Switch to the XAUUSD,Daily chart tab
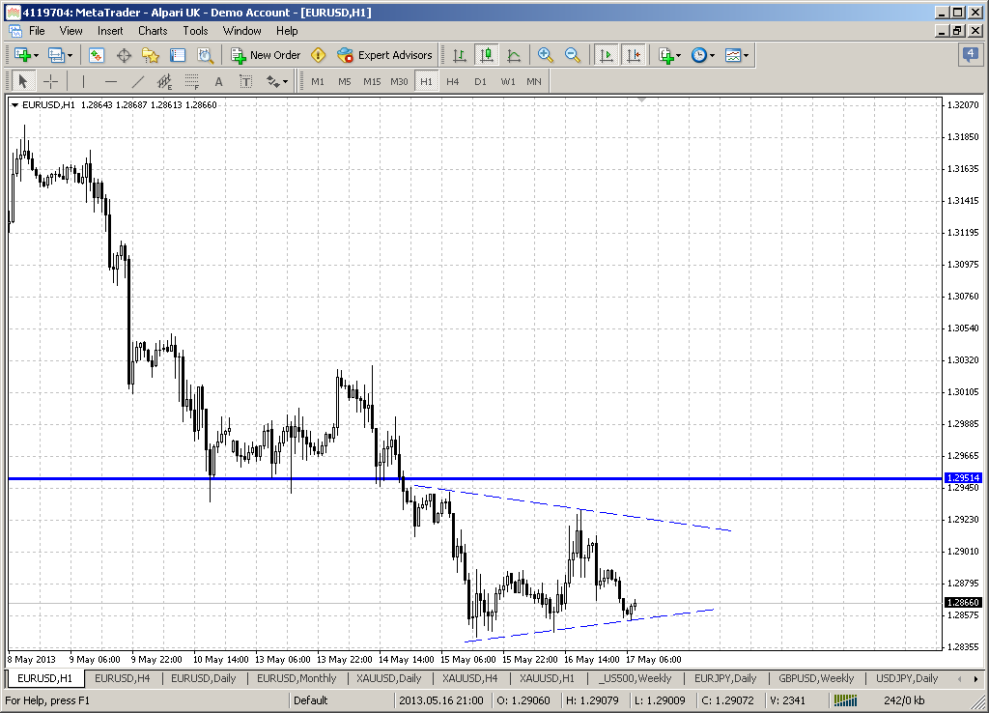 click(388, 678)
